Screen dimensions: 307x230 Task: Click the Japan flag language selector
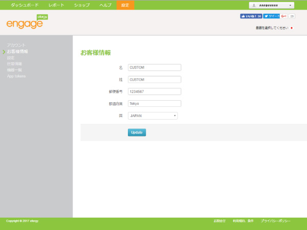click(x=292, y=28)
